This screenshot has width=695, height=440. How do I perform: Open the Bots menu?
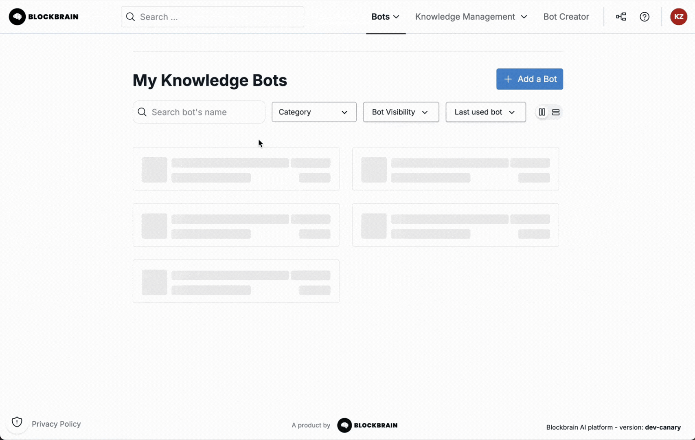[385, 17]
